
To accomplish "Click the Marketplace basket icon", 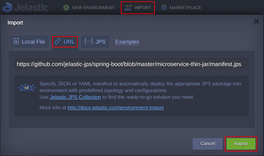I will coord(164,8).
